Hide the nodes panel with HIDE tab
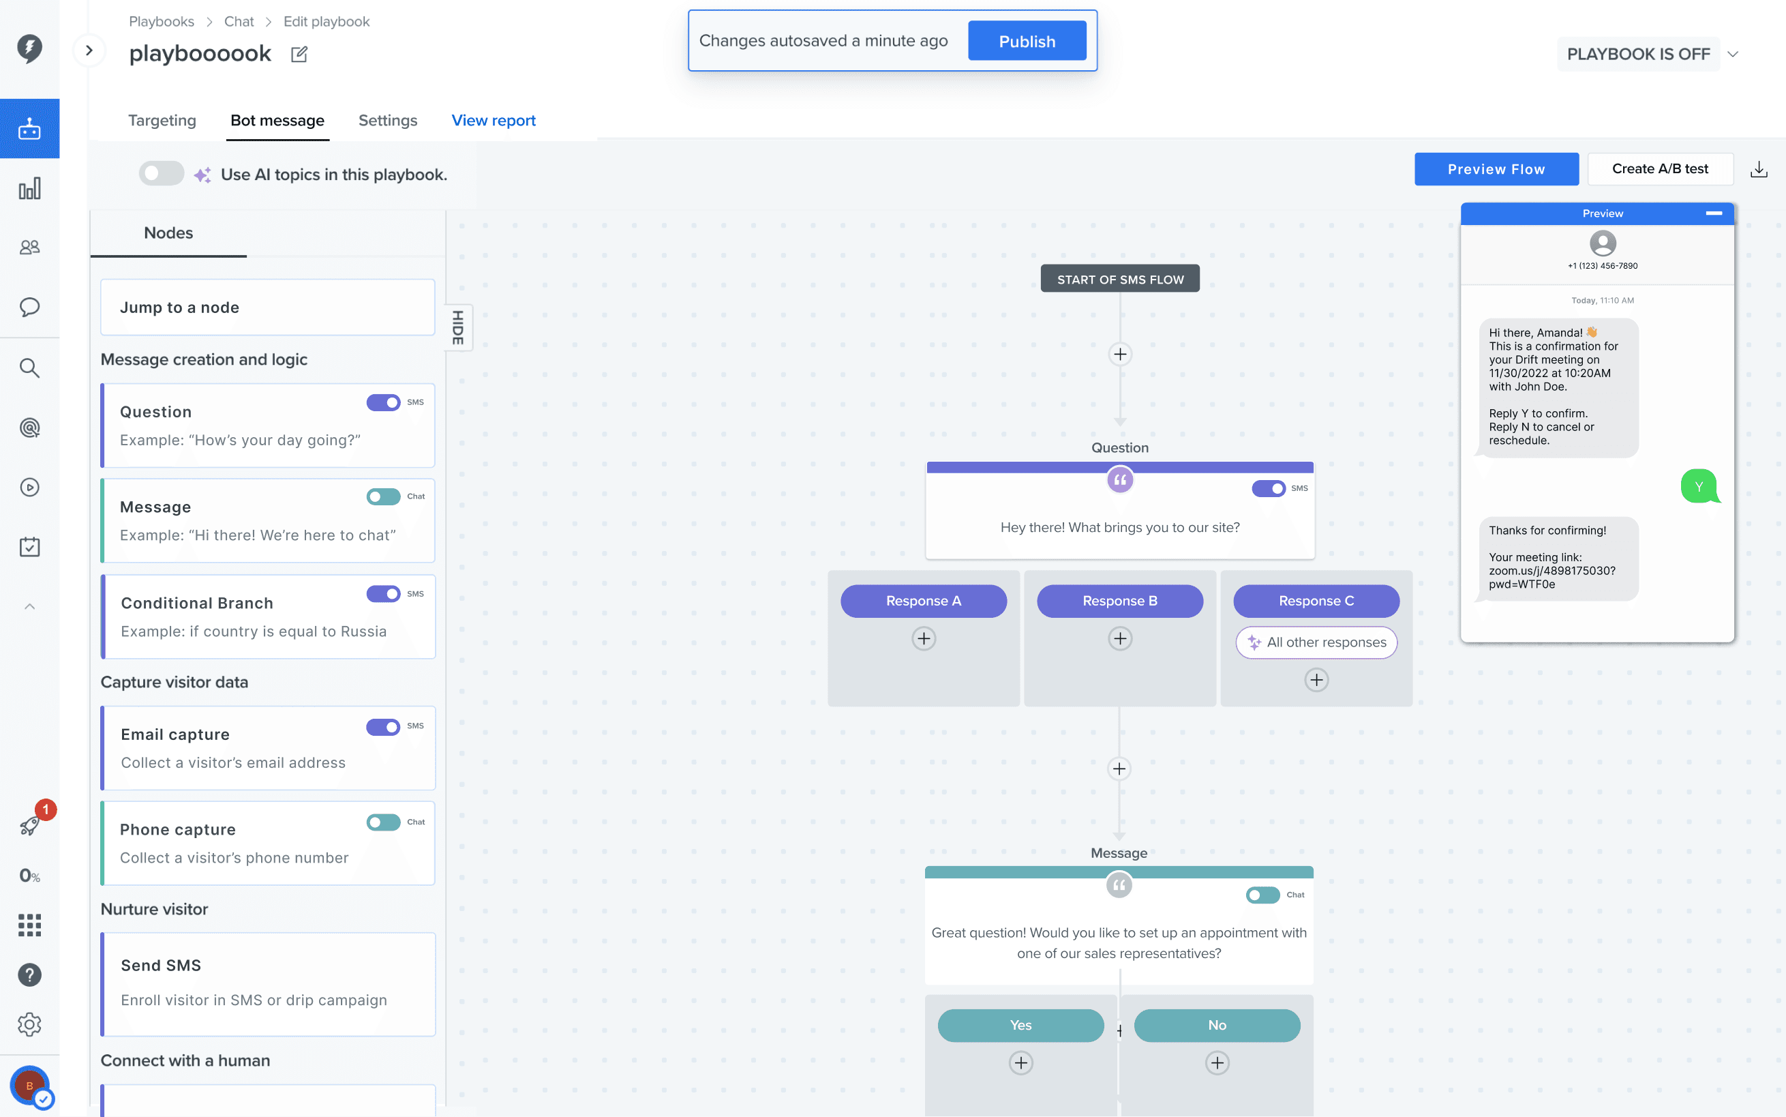Screen dimensions: 1786x1117 [459, 327]
